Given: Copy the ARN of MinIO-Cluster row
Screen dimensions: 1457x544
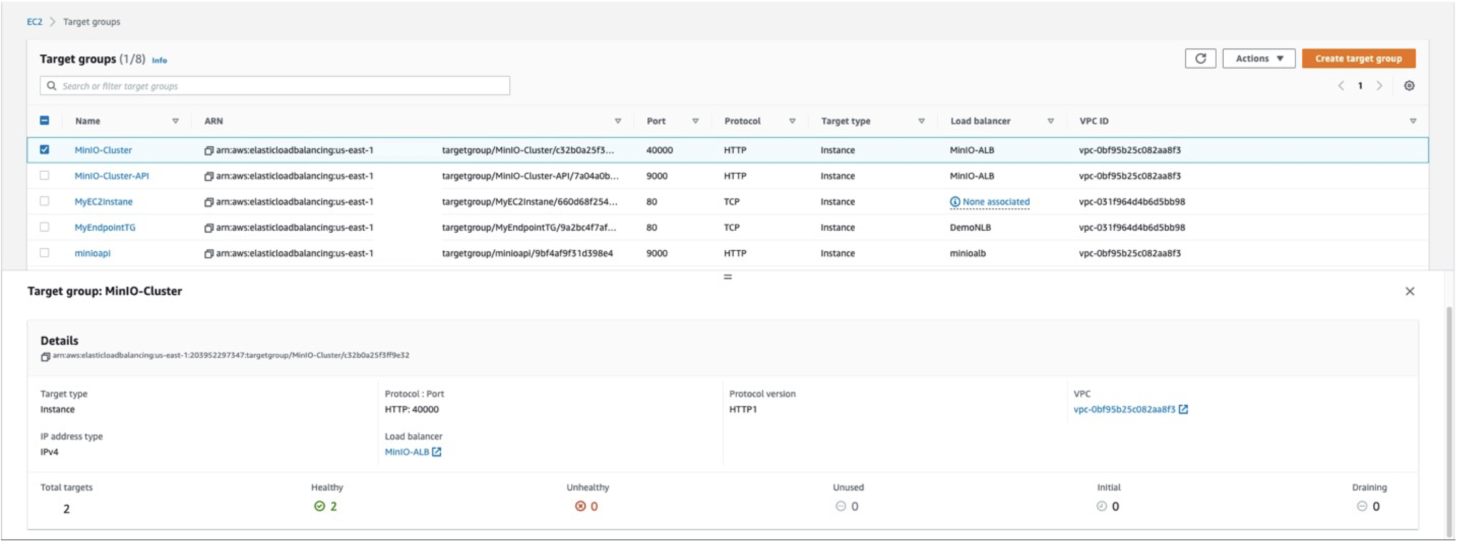Looking at the screenshot, I should [x=209, y=150].
